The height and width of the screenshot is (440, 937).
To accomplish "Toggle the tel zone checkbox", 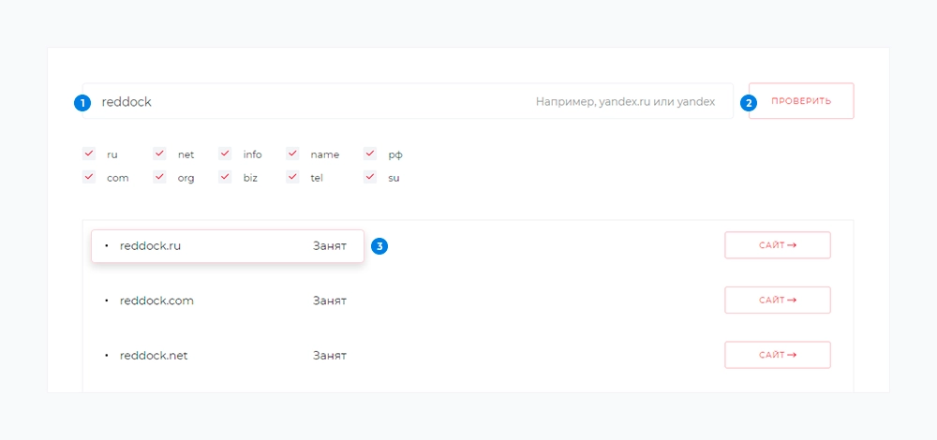I will point(293,177).
